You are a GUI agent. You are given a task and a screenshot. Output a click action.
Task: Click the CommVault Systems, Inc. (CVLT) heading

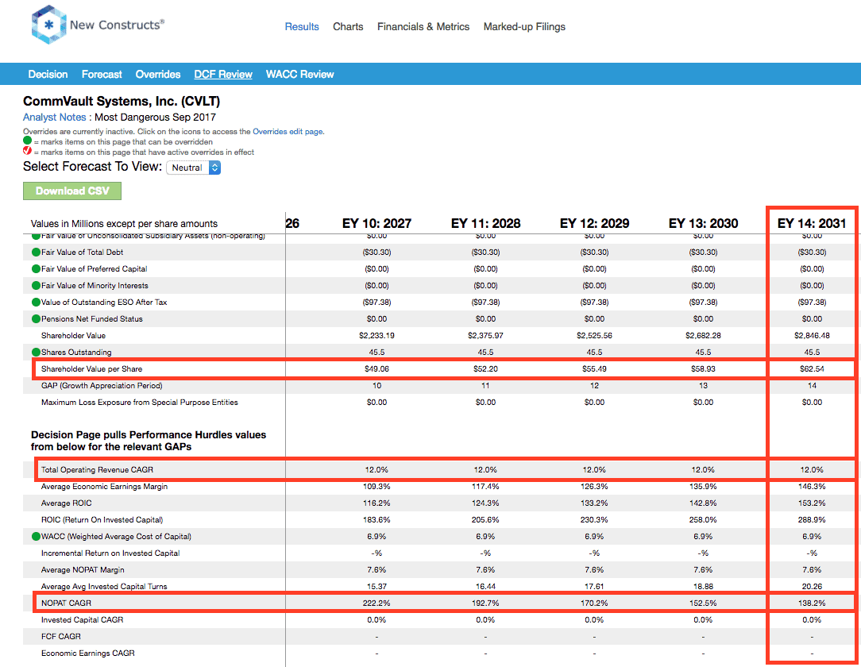(x=122, y=101)
